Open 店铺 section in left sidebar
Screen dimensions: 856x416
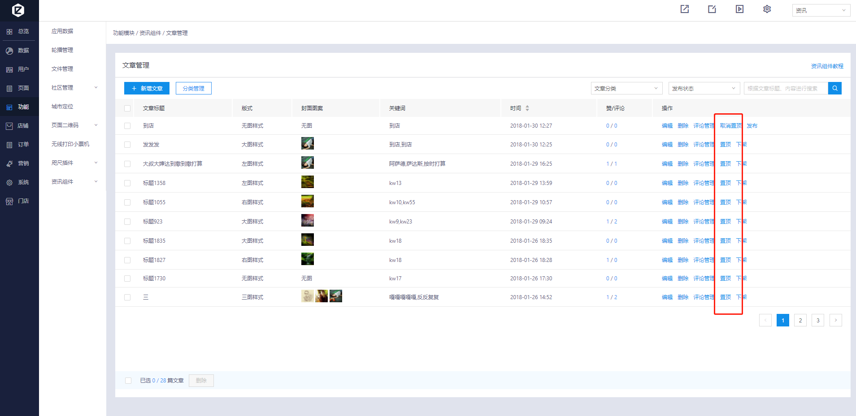coord(19,126)
